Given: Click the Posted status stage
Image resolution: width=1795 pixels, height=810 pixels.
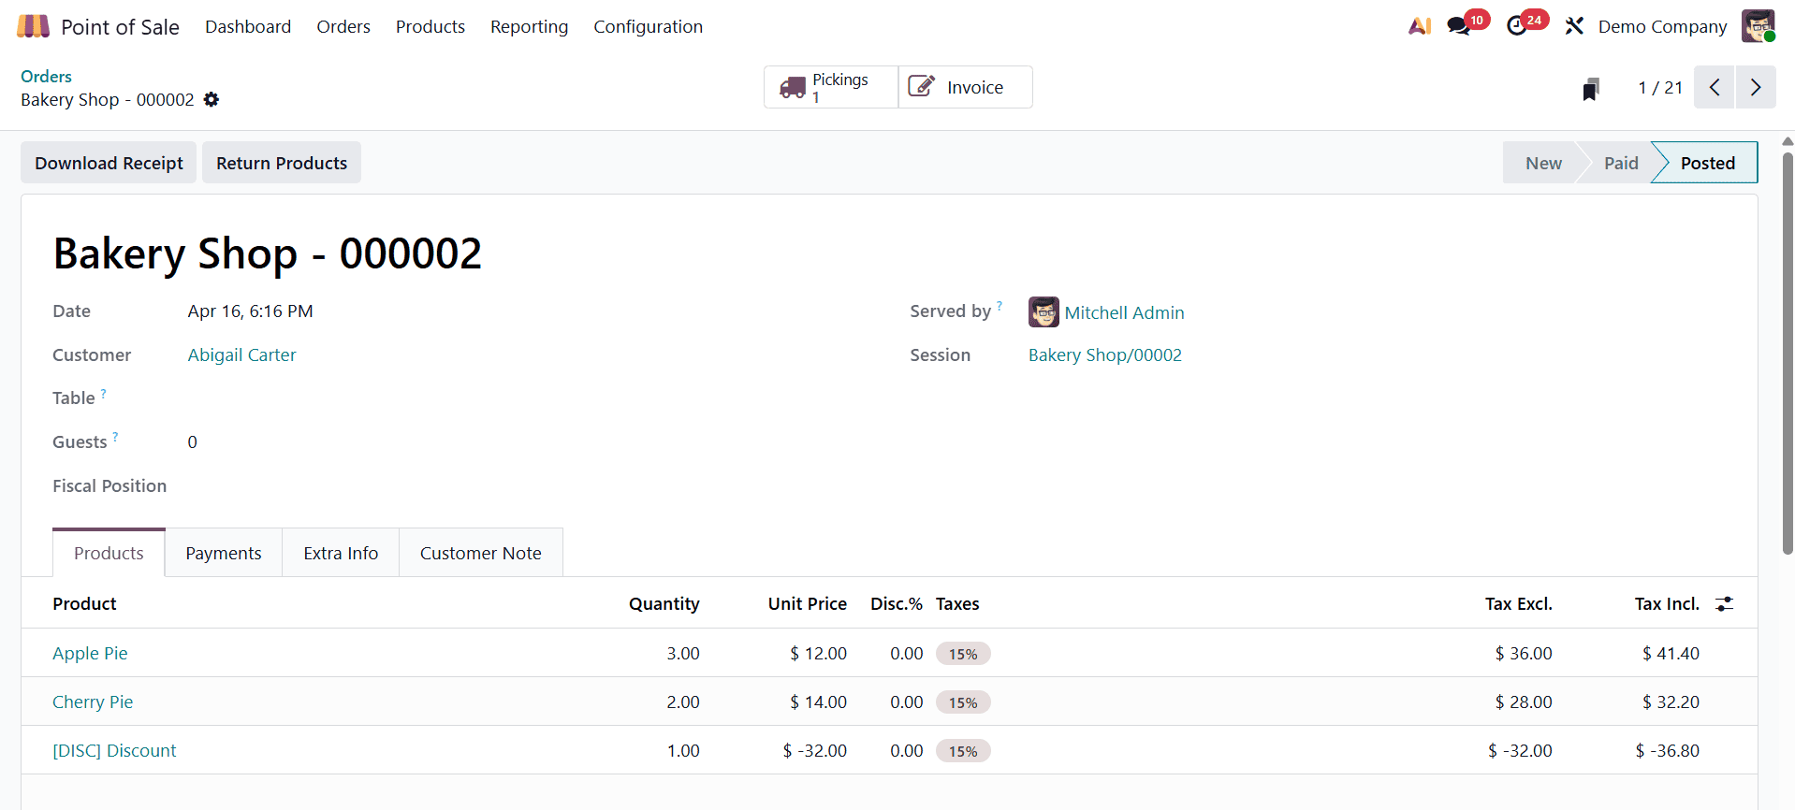Looking at the screenshot, I should point(1708,163).
